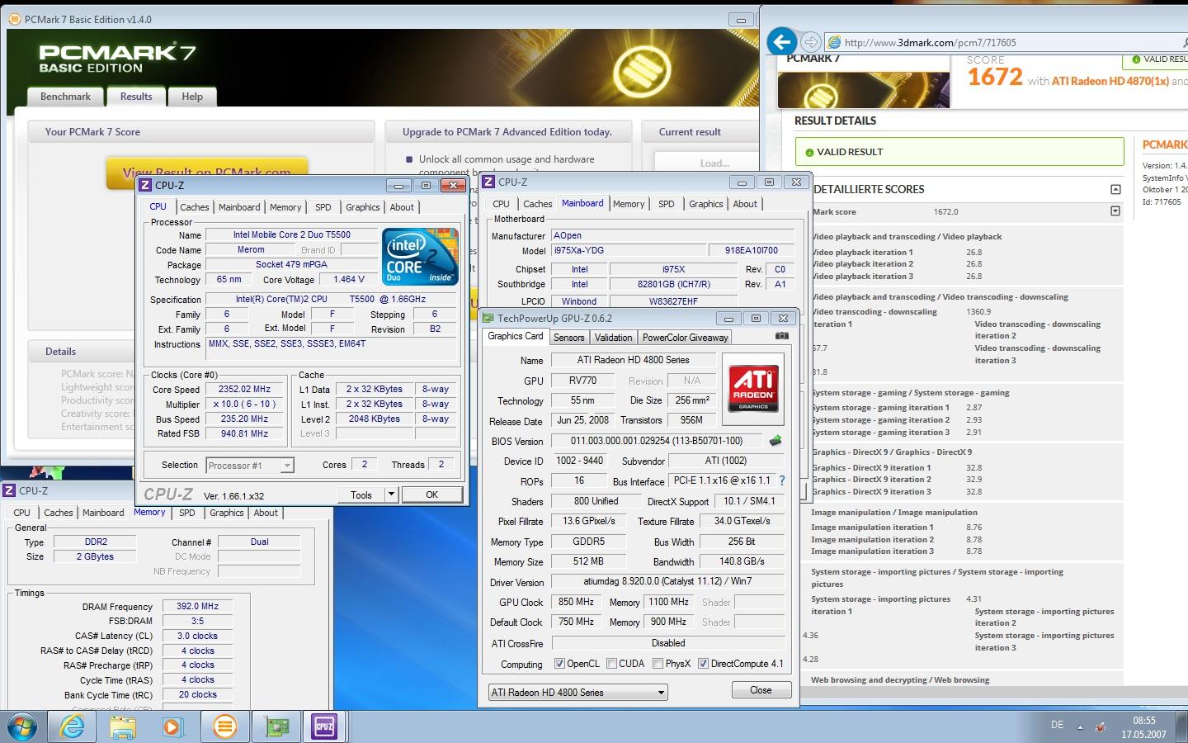
Task: Open the Tools dropdown arrow in CPU-Z
Action: [x=392, y=495]
